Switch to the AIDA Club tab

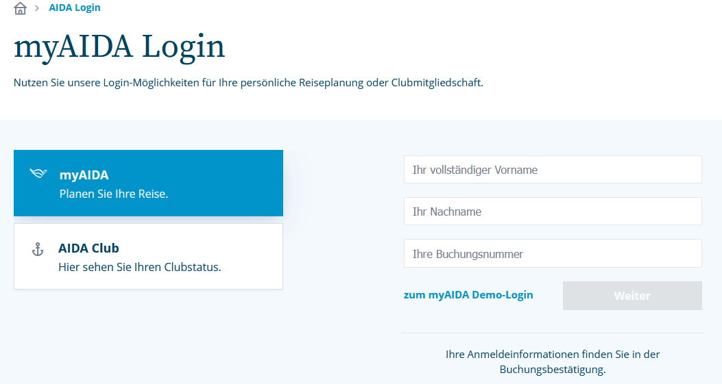click(148, 257)
